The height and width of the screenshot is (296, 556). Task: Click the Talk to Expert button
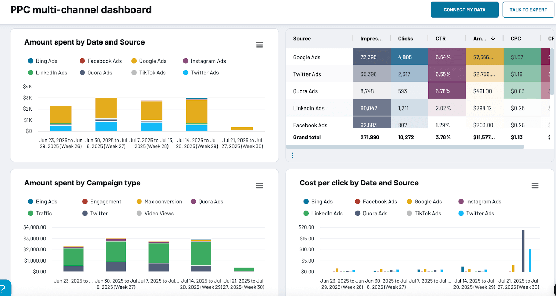point(528,10)
